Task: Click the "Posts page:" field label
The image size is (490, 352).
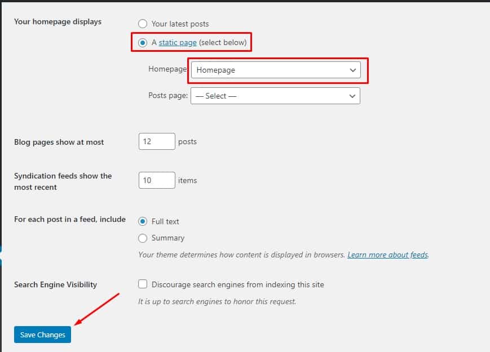Action: 168,95
